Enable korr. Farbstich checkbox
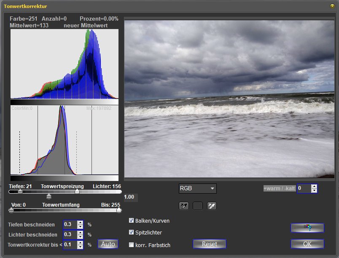The width and height of the screenshot is (339, 258). [x=132, y=245]
